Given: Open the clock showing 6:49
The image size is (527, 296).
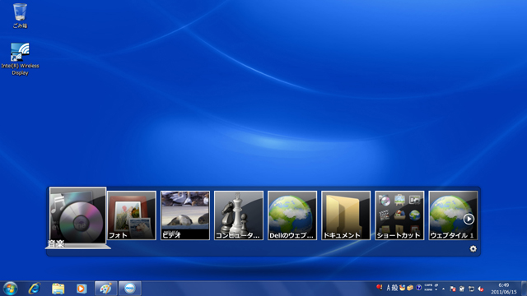Looking at the screenshot, I should click(503, 289).
